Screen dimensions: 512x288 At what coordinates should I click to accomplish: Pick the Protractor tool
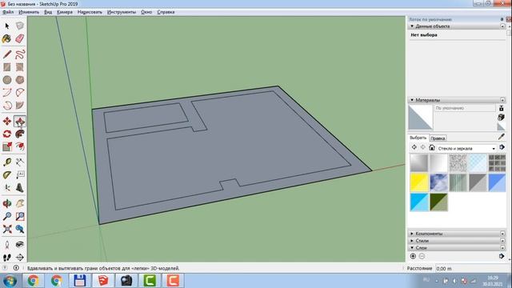7,174
